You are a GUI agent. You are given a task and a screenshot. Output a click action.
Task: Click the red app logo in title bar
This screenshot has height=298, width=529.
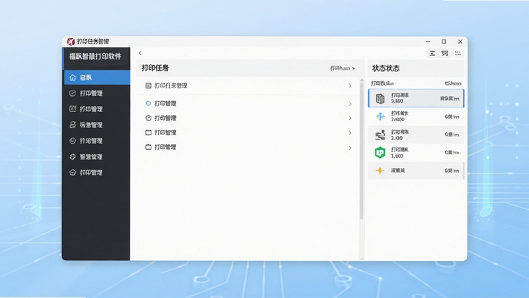pyautogui.click(x=71, y=41)
